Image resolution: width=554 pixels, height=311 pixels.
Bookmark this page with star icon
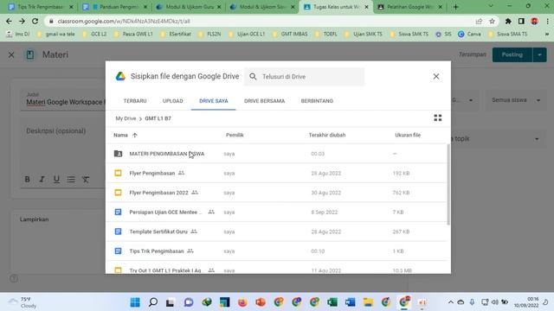tap(492, 21)
